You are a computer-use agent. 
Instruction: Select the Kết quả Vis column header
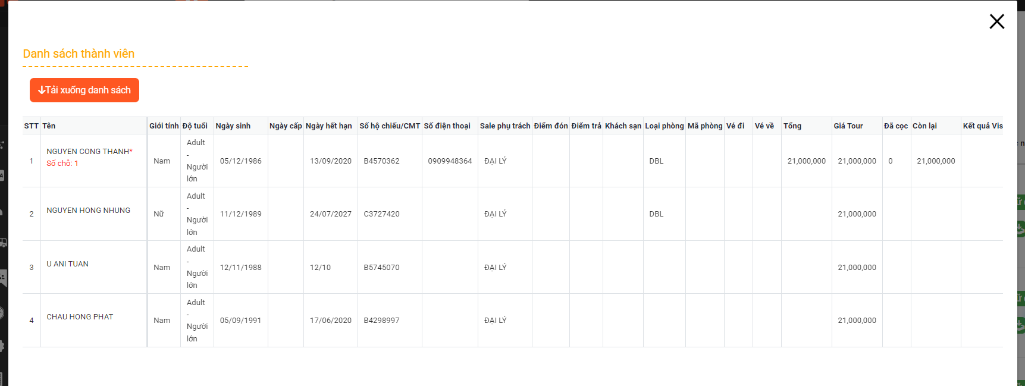[x=983, y=126]
